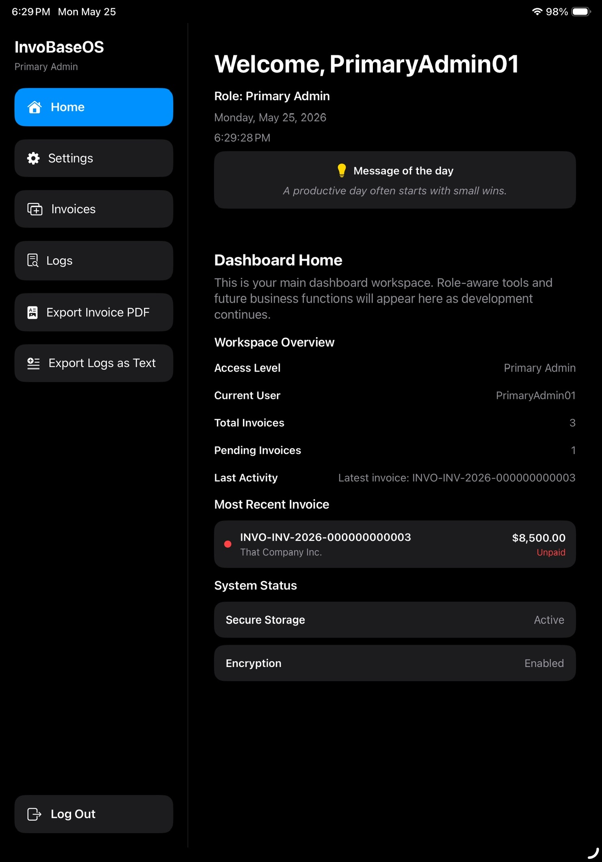602x862 pixels.
Task: Click the Most Recent Invoice heading
Action: (272, 505)
